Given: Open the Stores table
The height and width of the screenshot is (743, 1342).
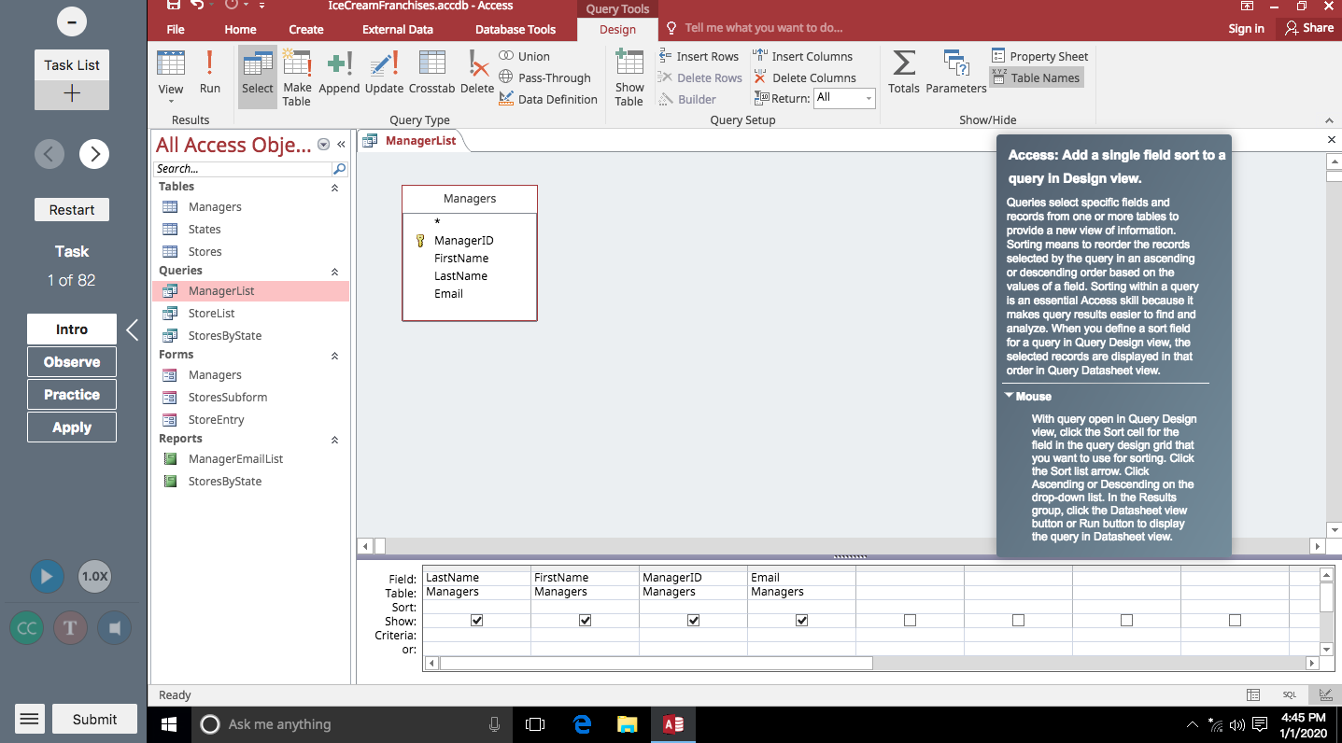Looking at the screenshot, I should click(205, 252).
